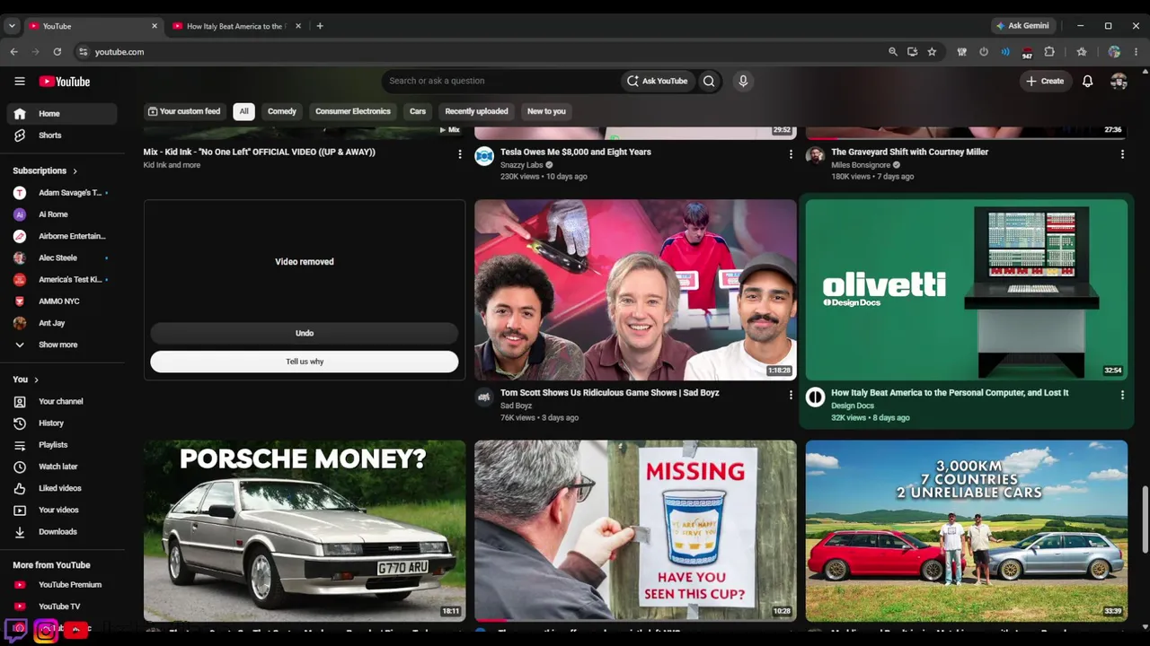This screenshot has width=1150, height=646.
Task: Open Your videos in the sidebar
Action: point(63,510)
